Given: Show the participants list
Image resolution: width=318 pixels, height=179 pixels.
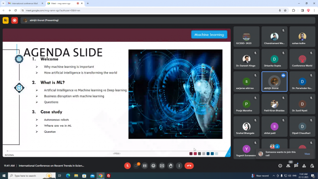Looking at the screenshot, I should click(x=288, y=166).
